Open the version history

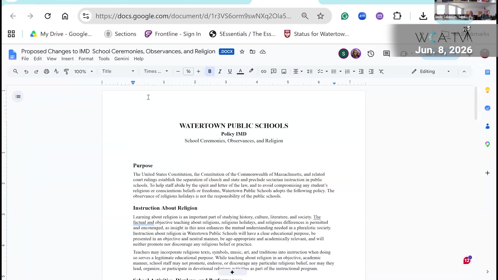click(x=371, y=54)
